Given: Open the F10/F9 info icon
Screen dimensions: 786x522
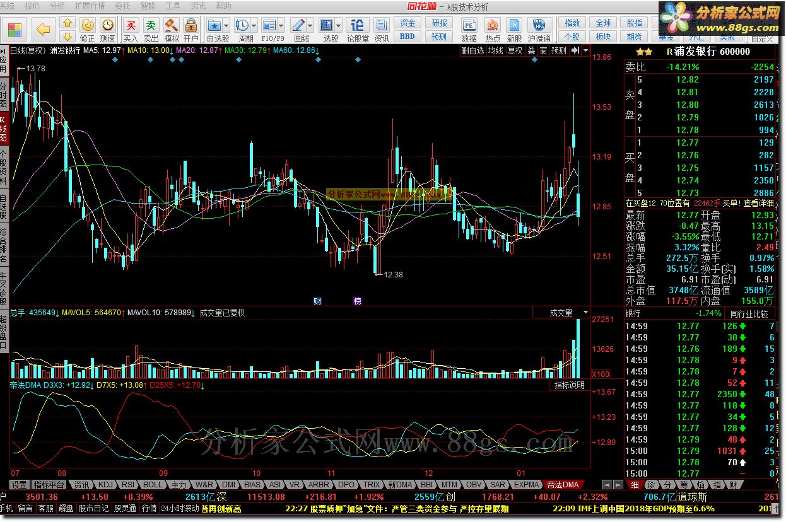Looking at the screenshot, I should (x=269, y=25).
